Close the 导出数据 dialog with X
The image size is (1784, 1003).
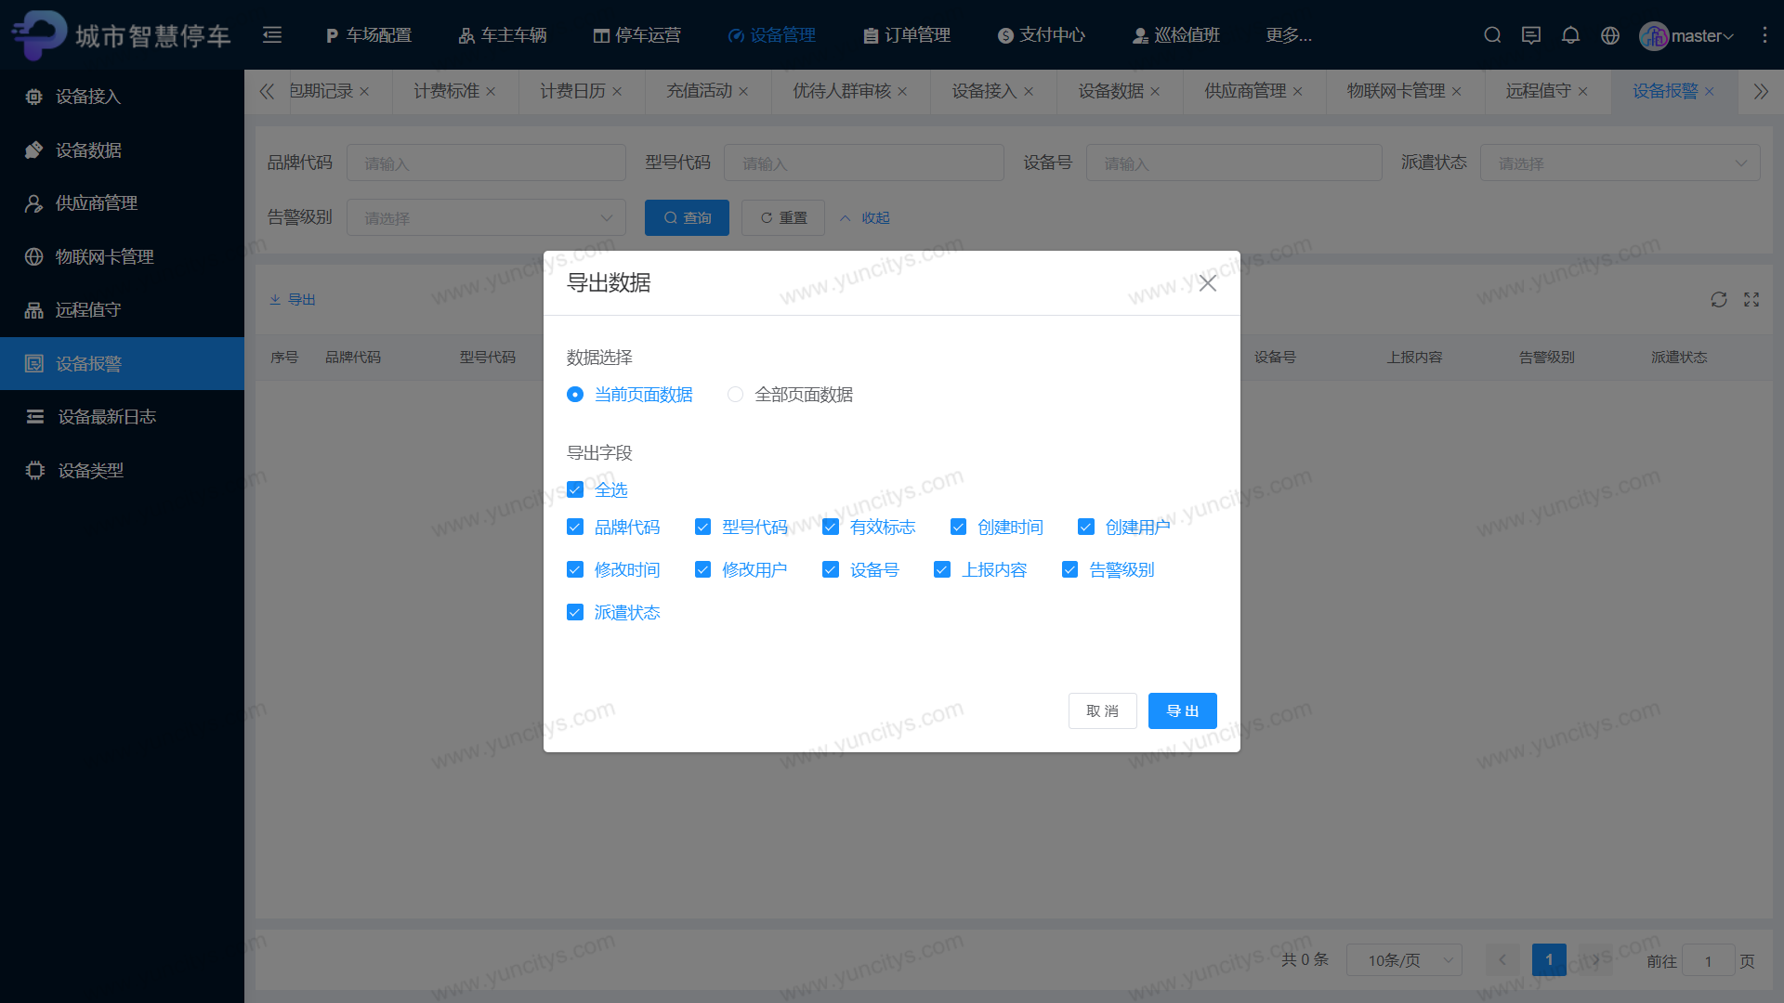point(1207,283)
